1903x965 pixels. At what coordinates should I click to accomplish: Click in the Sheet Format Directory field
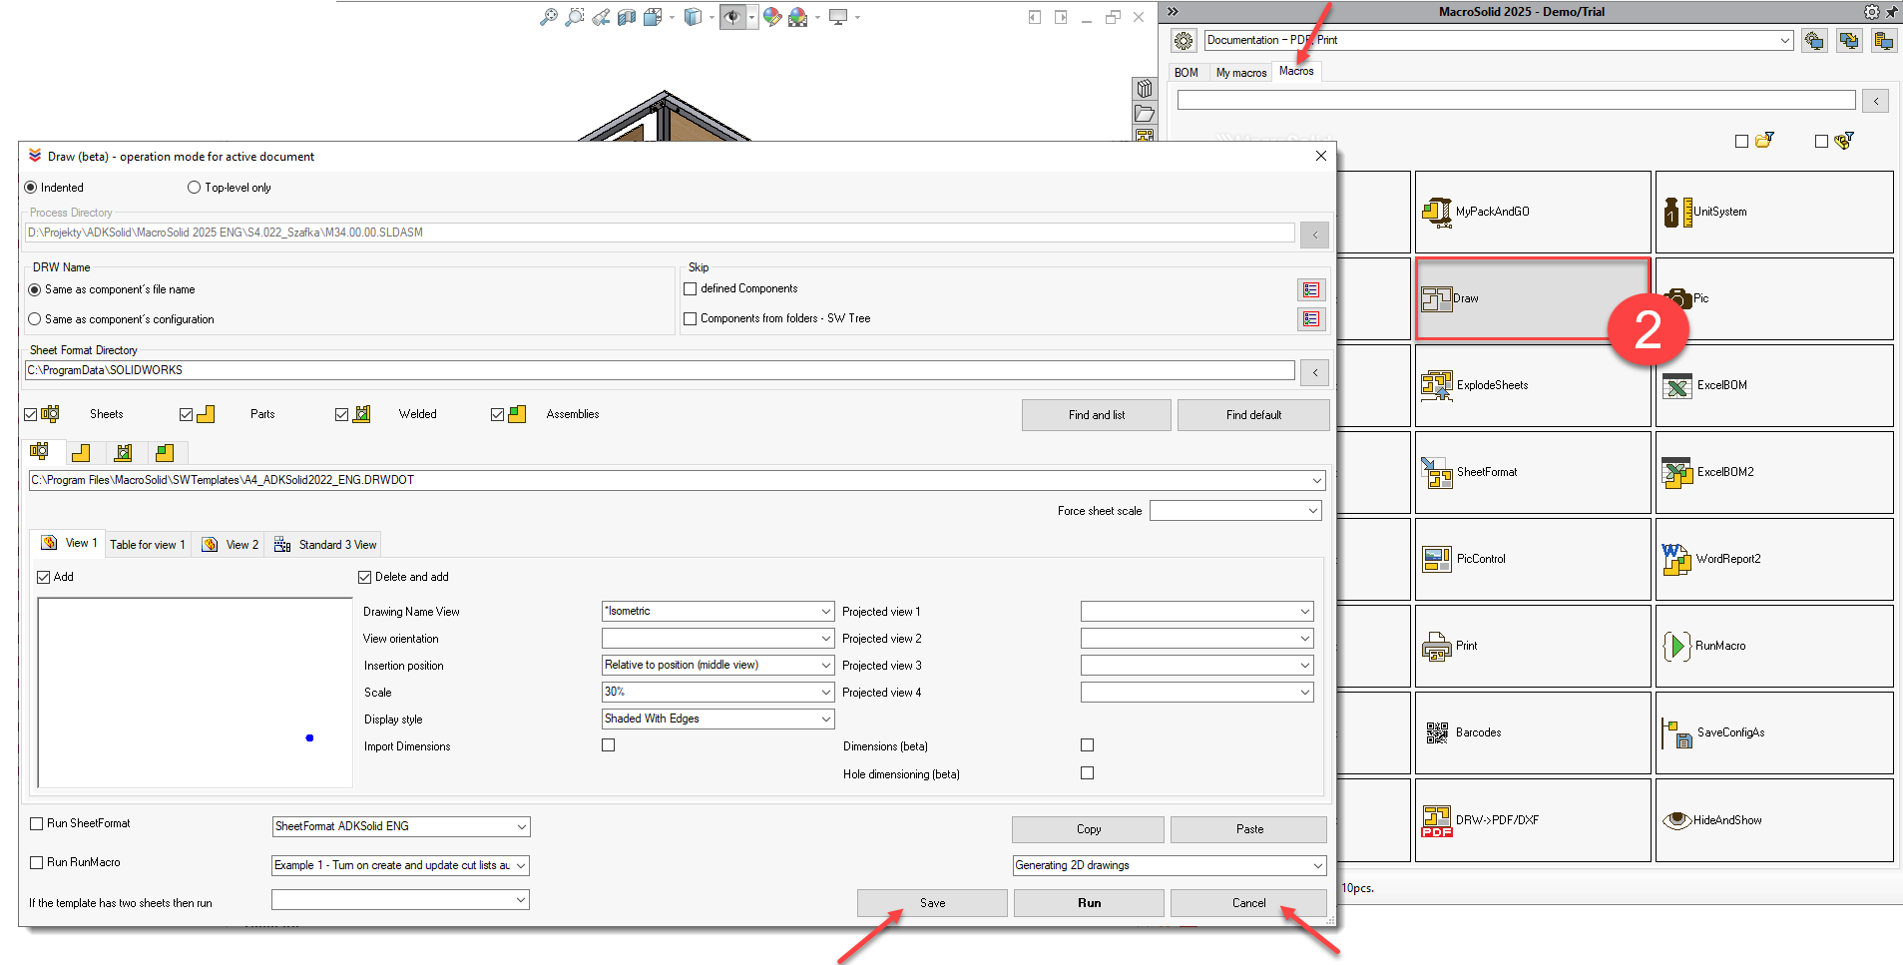660,370
